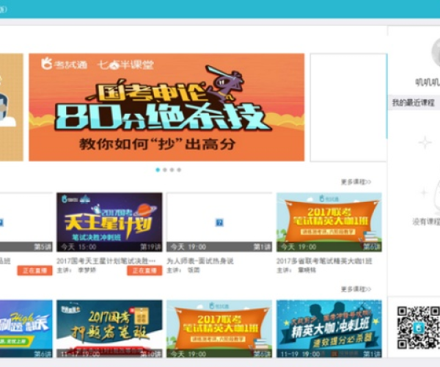Click lecturer name 饭团
The width and height of the screenshot is (440, 367).
coord(194,270)
